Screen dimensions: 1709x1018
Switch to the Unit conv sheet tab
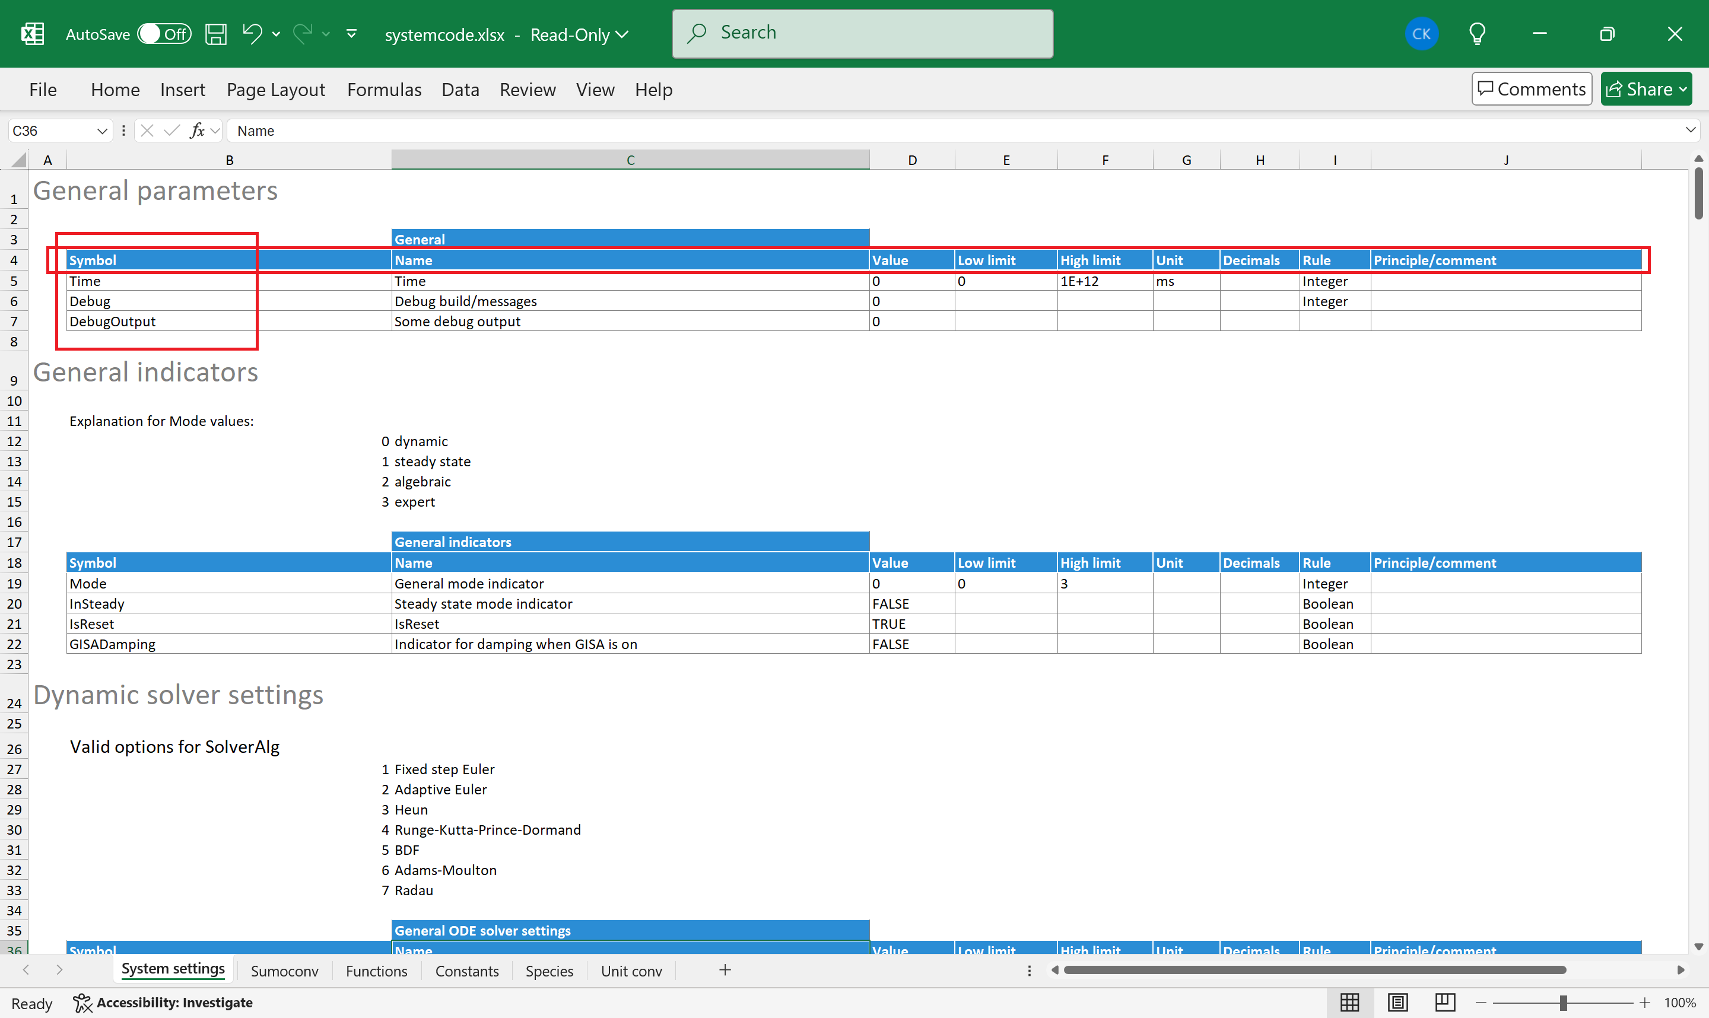631,971
